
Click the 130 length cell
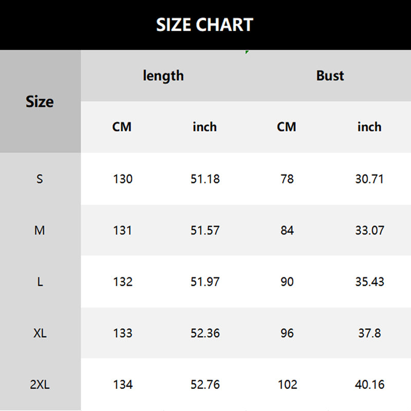point(123,179)
